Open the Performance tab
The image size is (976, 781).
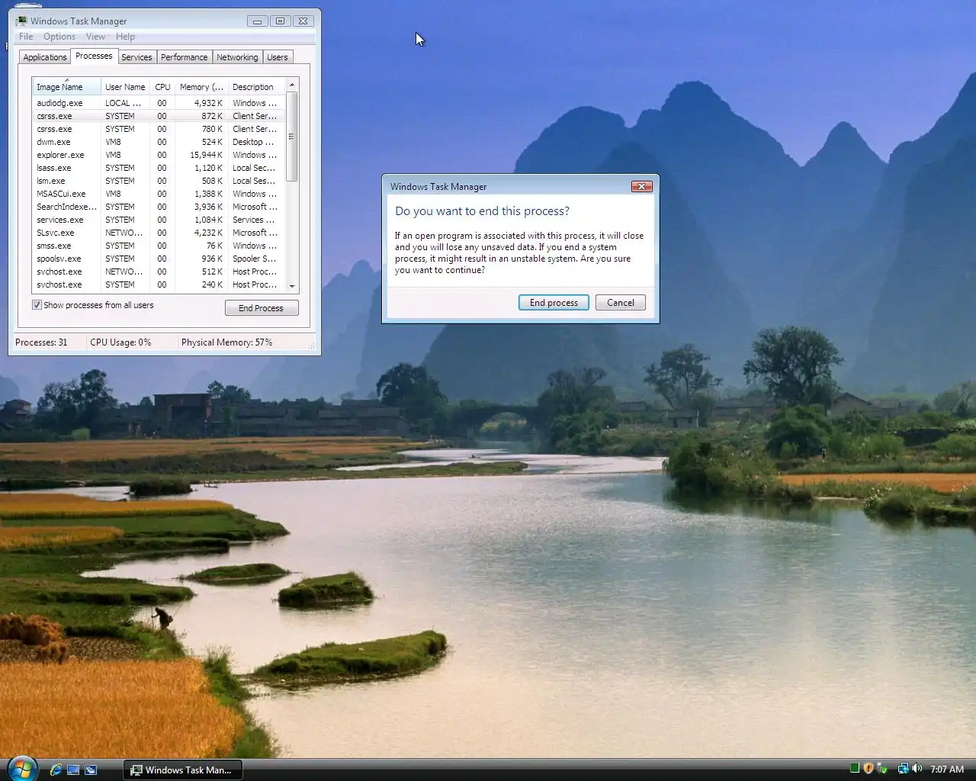pos(184,57)
